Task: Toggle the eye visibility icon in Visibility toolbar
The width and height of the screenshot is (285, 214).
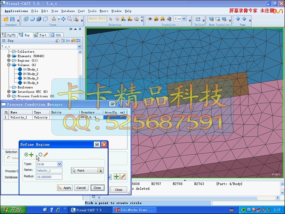Action: click(x=150, y=19)
